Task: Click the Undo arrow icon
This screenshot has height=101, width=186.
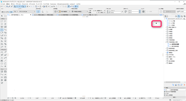Action: [2, 7]
